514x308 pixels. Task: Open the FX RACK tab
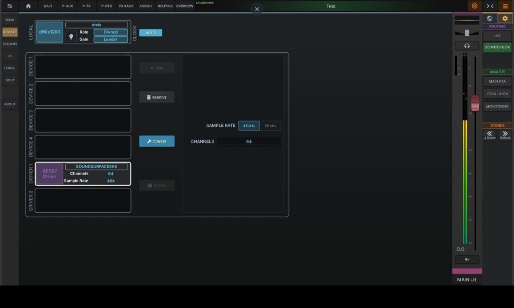(x=126, y=6)
